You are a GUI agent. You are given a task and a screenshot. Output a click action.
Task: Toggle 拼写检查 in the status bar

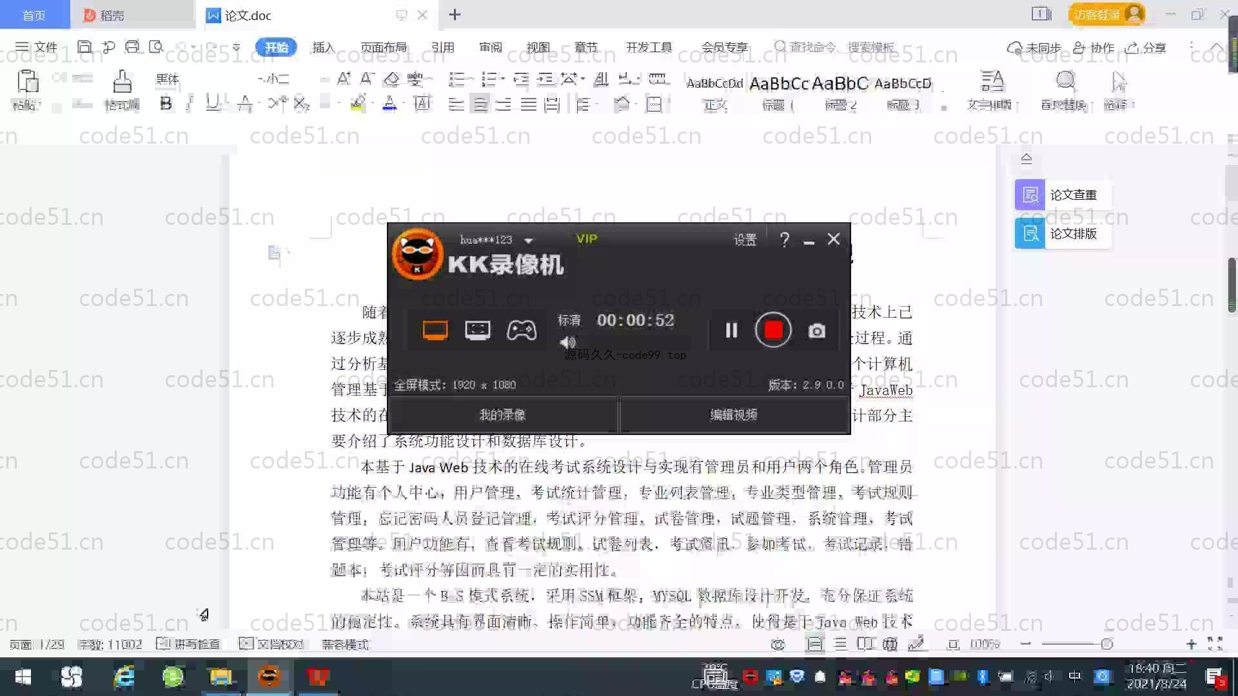[x=189, y=644]
